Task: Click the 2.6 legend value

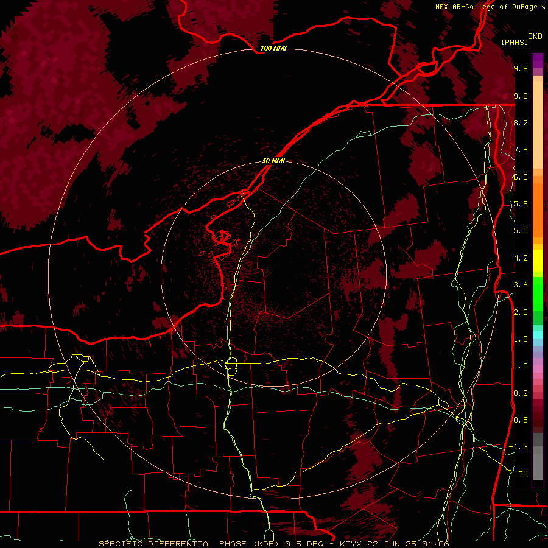Action: click(x=521, y=312)
